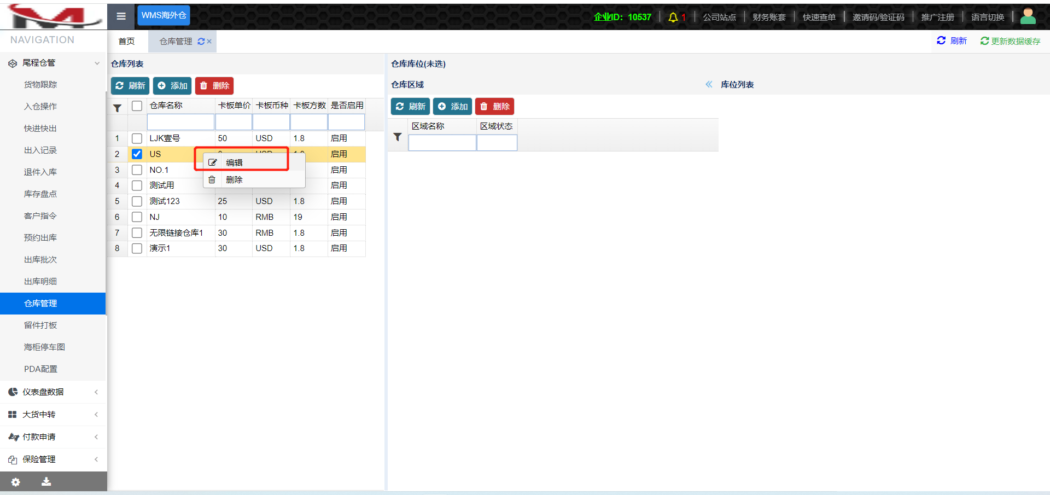The width and height of the screenshot is (1050, 495).
Task: Open 邀请码/验证码 in the top bar
Action: tap(878, 18)
